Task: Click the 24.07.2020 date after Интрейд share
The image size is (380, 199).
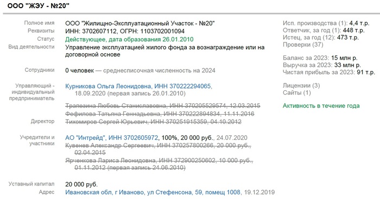Action: [x=232, y=138]
